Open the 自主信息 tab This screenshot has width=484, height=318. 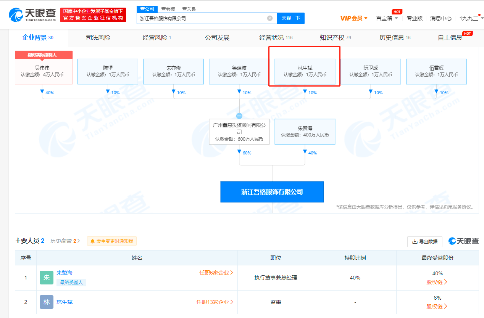(450, 38)
